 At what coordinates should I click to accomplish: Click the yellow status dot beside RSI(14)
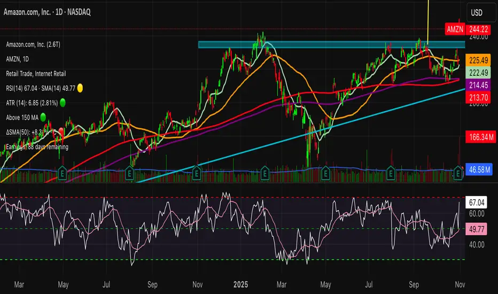coord(80,88)
